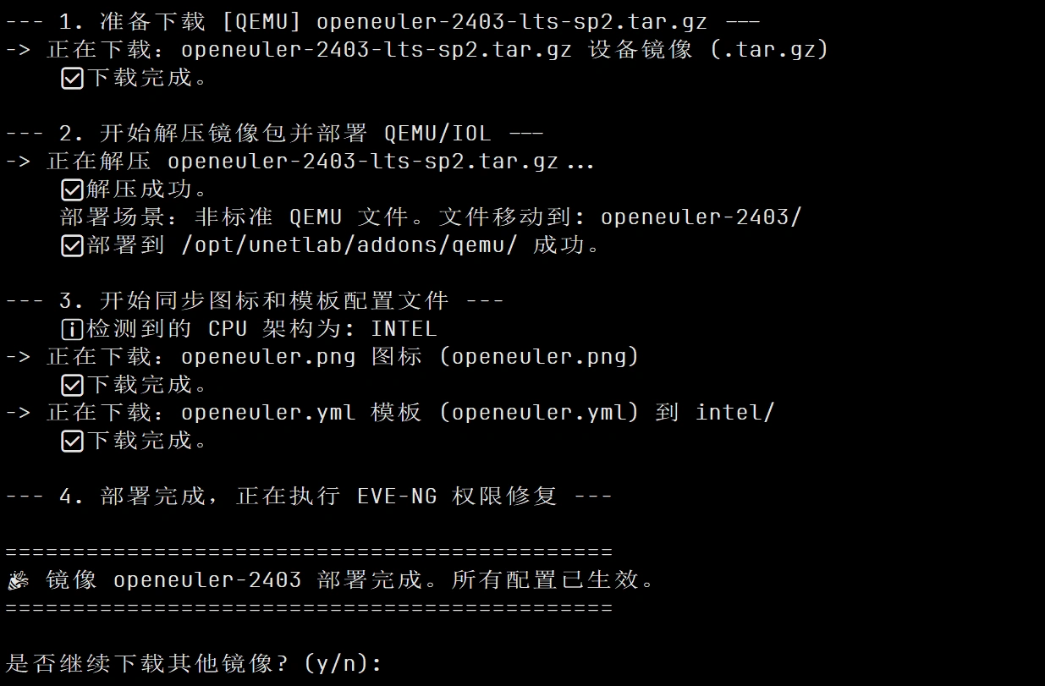The height and width of the screenshot is (686, 1045).
Task: Click the openeuler-2403/ destination folder text
Action: click(701, 217)
